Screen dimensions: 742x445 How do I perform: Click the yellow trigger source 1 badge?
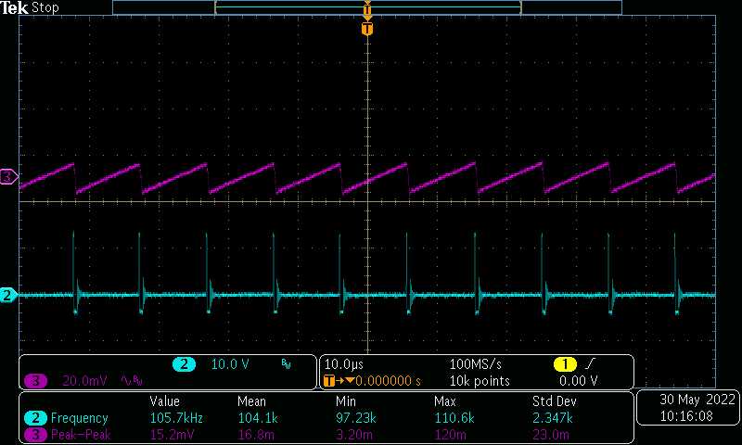coord(565,364)
